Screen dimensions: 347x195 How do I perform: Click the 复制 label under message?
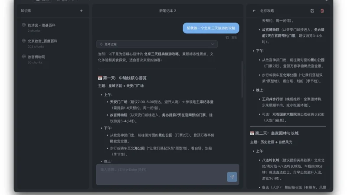pyautogui.click(x=234, y=38)
